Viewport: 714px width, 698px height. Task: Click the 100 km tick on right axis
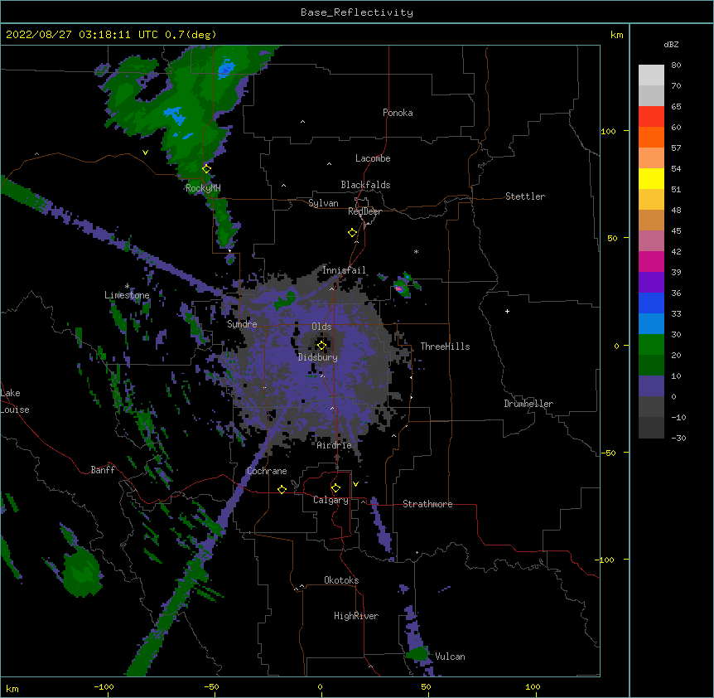point(608,131)
